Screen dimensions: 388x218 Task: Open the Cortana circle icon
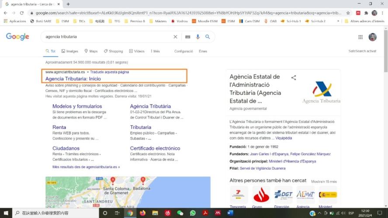click(105, 213)
